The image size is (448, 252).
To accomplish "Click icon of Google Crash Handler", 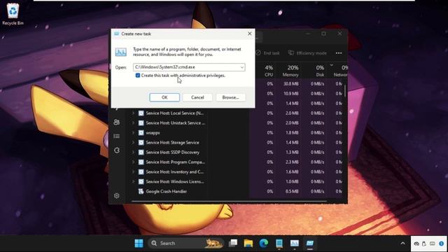I will pyautogui.click(x=141, y=191).
